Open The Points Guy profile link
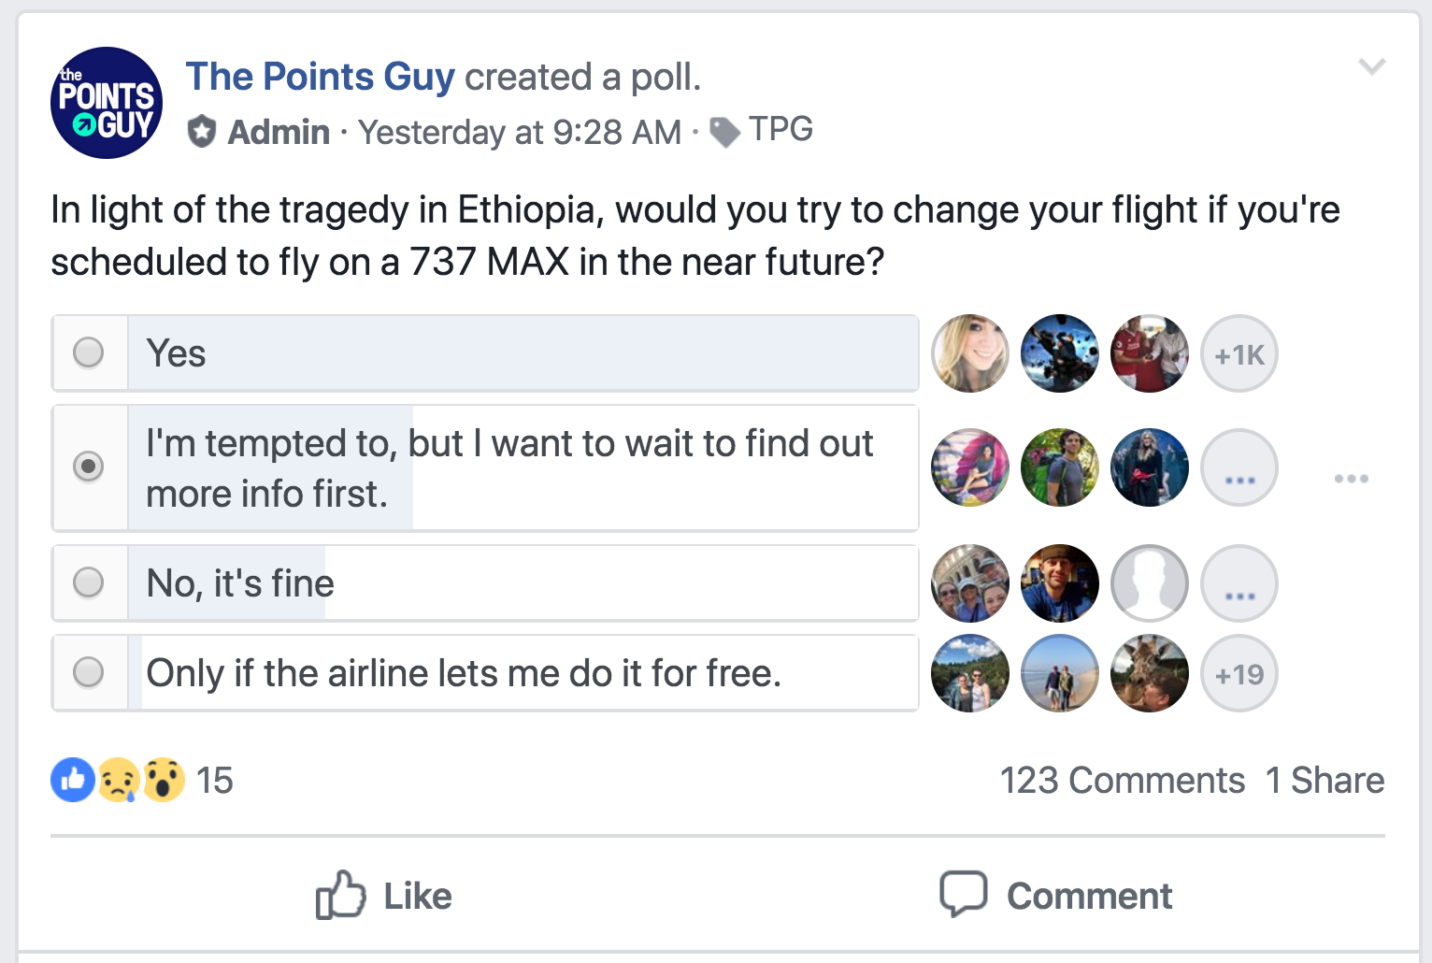This screenshot has height=963, width=1432. click(321, 77)
